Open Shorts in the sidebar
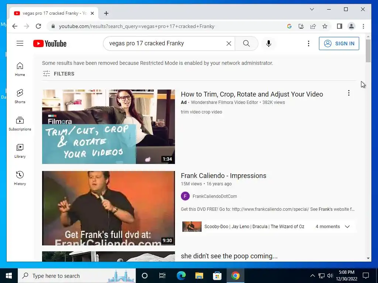This screenshot has width=378, height=283. (20, 97)
